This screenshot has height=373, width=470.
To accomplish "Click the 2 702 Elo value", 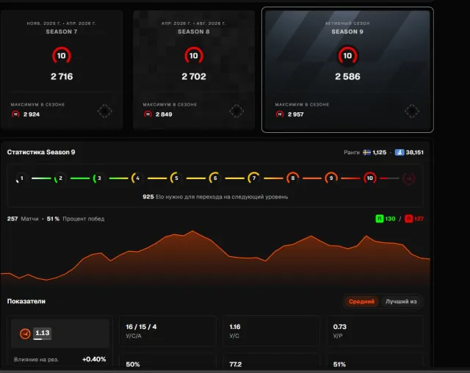I will pos(194,76).
